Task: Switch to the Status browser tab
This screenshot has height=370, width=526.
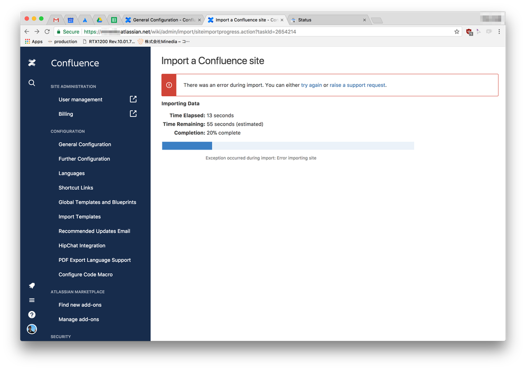Action: (x=327, y=20)
